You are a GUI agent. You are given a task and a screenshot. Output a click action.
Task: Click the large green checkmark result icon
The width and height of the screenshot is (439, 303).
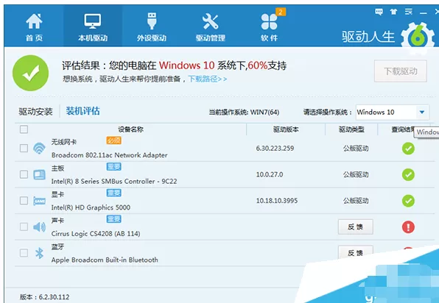coord(30,73)
